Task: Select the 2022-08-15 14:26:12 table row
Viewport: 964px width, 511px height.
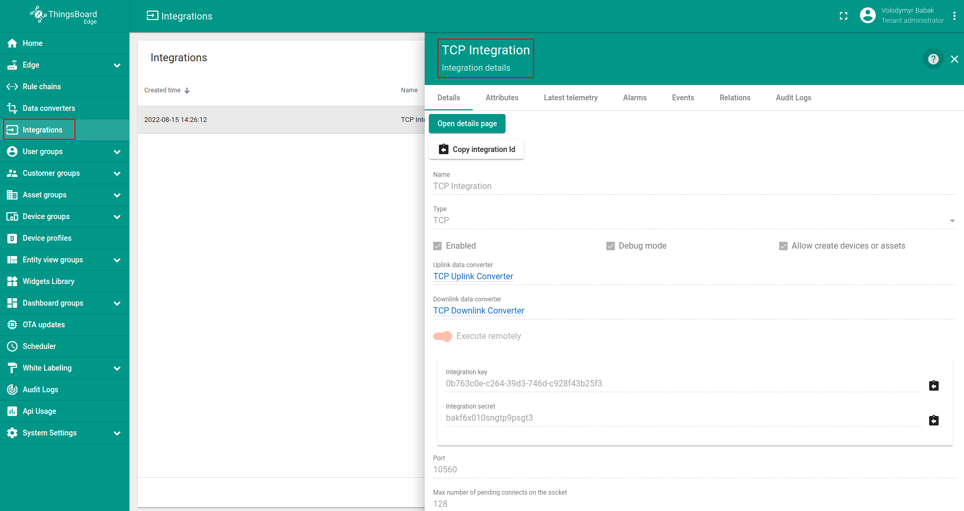Action: click(281, 120)
